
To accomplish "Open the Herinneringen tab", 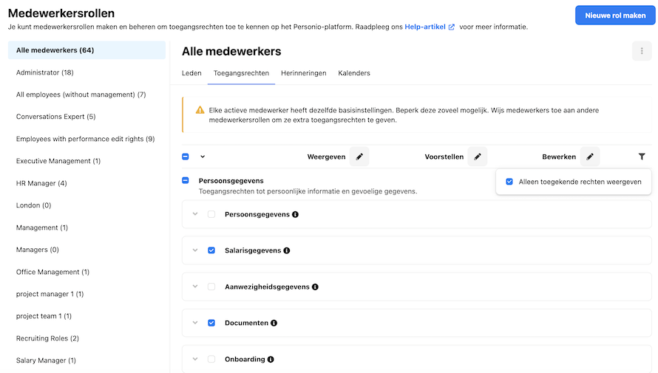I will [303, 73].
